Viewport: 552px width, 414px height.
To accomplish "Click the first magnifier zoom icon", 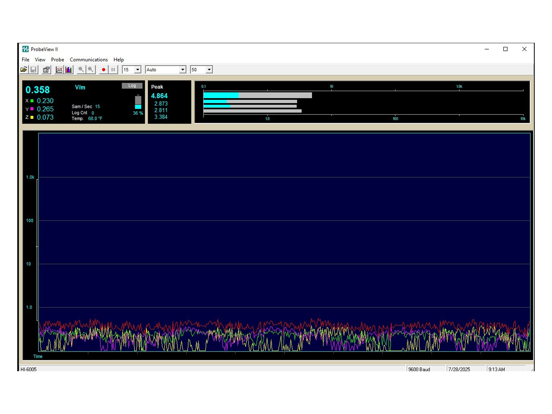I will click(81, 70).
